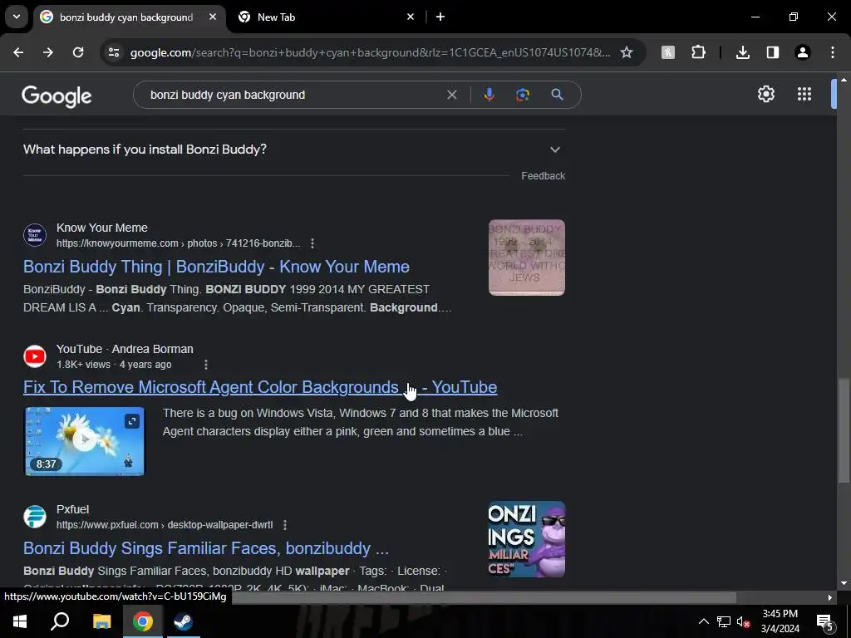Close the bonzi buddy cyan background tab

pyautogui.click(x=213, y=17)
